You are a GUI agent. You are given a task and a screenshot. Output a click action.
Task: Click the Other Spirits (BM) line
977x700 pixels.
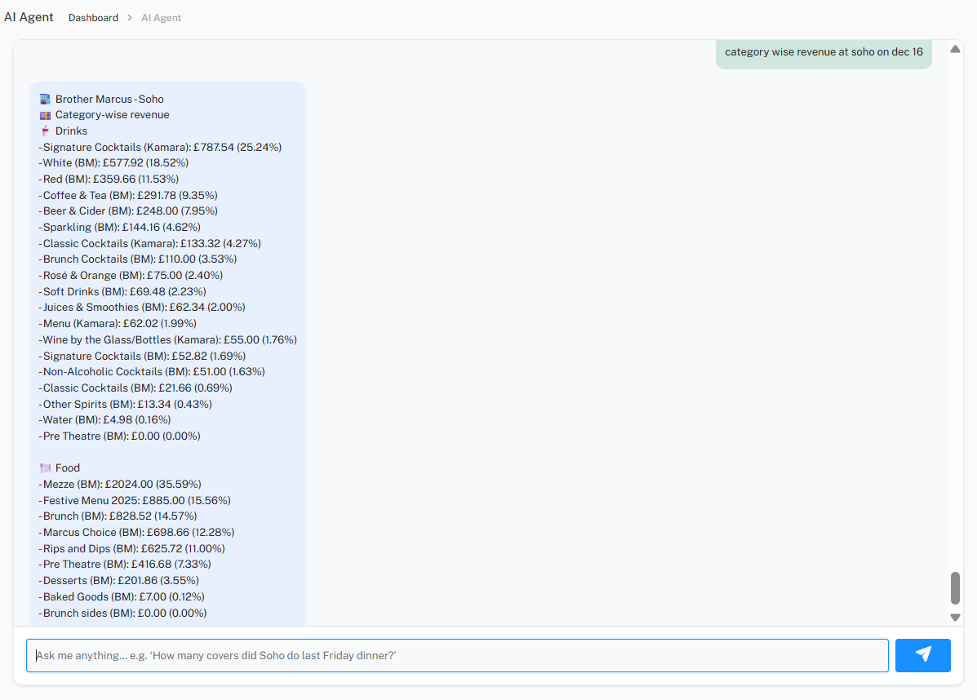pyautogui.click(x=125, y=404)
